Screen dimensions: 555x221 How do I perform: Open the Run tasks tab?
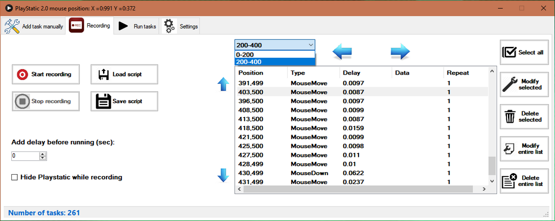[137, 26]
